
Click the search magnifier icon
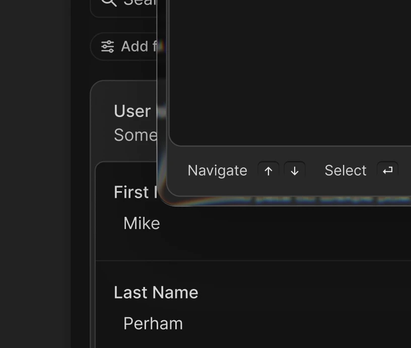pos(109,2)
